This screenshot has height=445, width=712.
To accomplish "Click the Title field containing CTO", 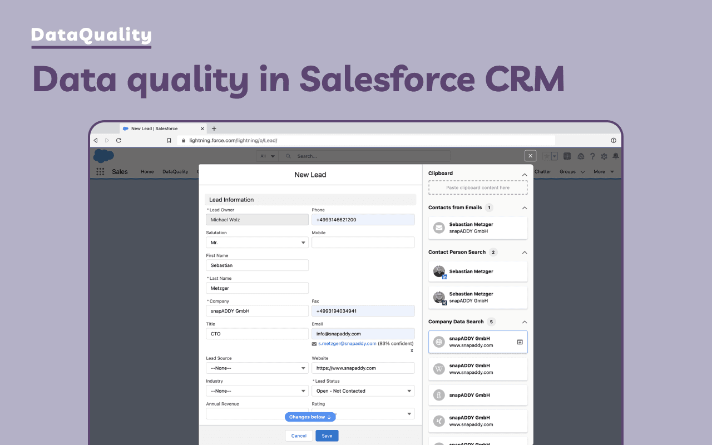I will tap(257, 334).
